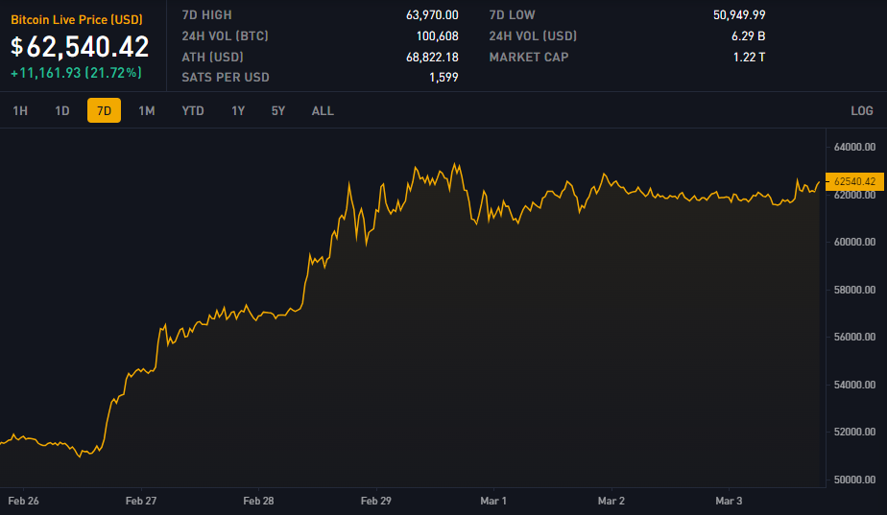Click the 1.22 T market cap value
887x515 pixels.
point(749,58)
